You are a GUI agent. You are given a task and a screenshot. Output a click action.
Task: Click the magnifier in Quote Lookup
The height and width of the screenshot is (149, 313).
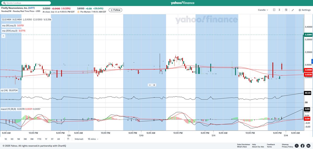[x=4, y=3]
